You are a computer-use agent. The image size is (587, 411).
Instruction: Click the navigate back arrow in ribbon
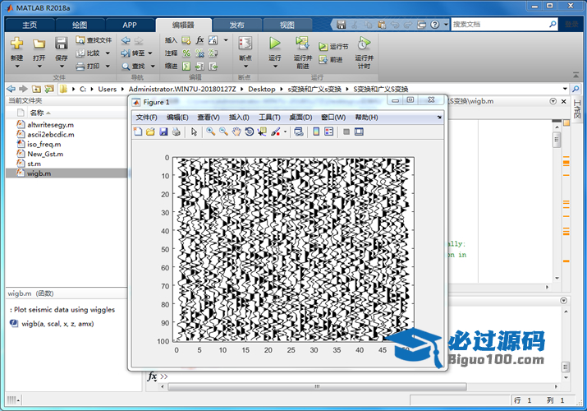[126, 40]
